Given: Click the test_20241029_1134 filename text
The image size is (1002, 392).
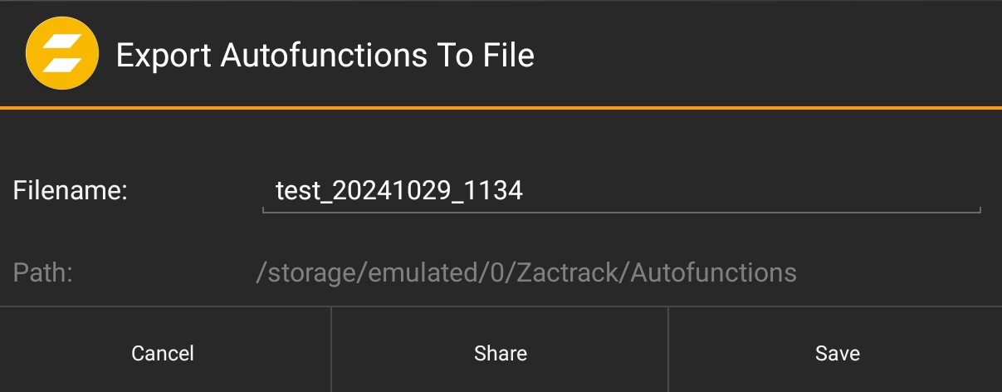Looking at the screenshot, I should (x=399, y=192).
